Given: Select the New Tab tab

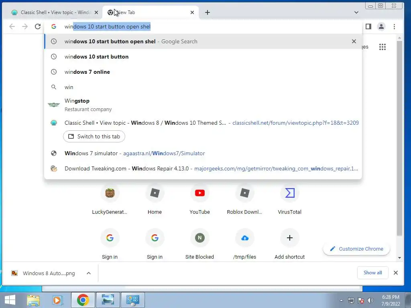Looking at the screenshot, I should click(151, 12).
